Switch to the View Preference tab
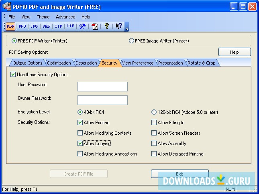 click(x=138, y=63)
